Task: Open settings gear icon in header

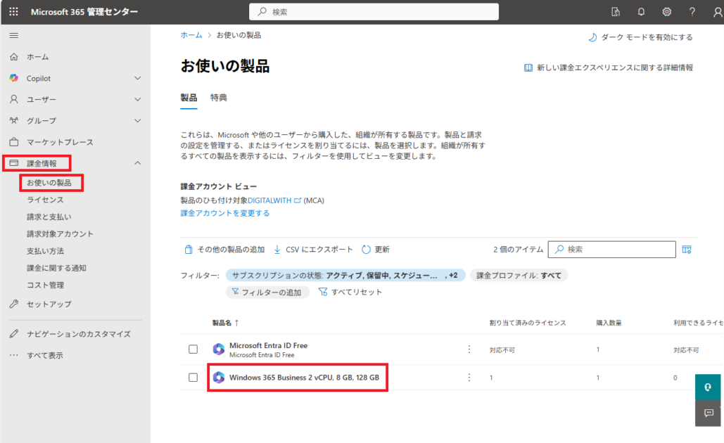Action: [x=666, y=12]
